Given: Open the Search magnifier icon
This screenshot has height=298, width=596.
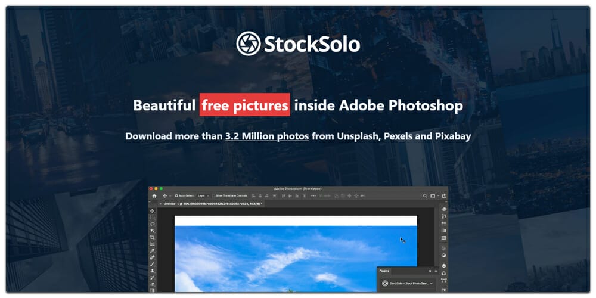Looking at the screenshot, I should click(x=425, y=195).
